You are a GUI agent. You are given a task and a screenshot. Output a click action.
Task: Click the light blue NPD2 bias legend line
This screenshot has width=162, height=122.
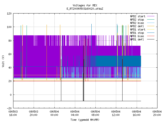pos(151,23)
